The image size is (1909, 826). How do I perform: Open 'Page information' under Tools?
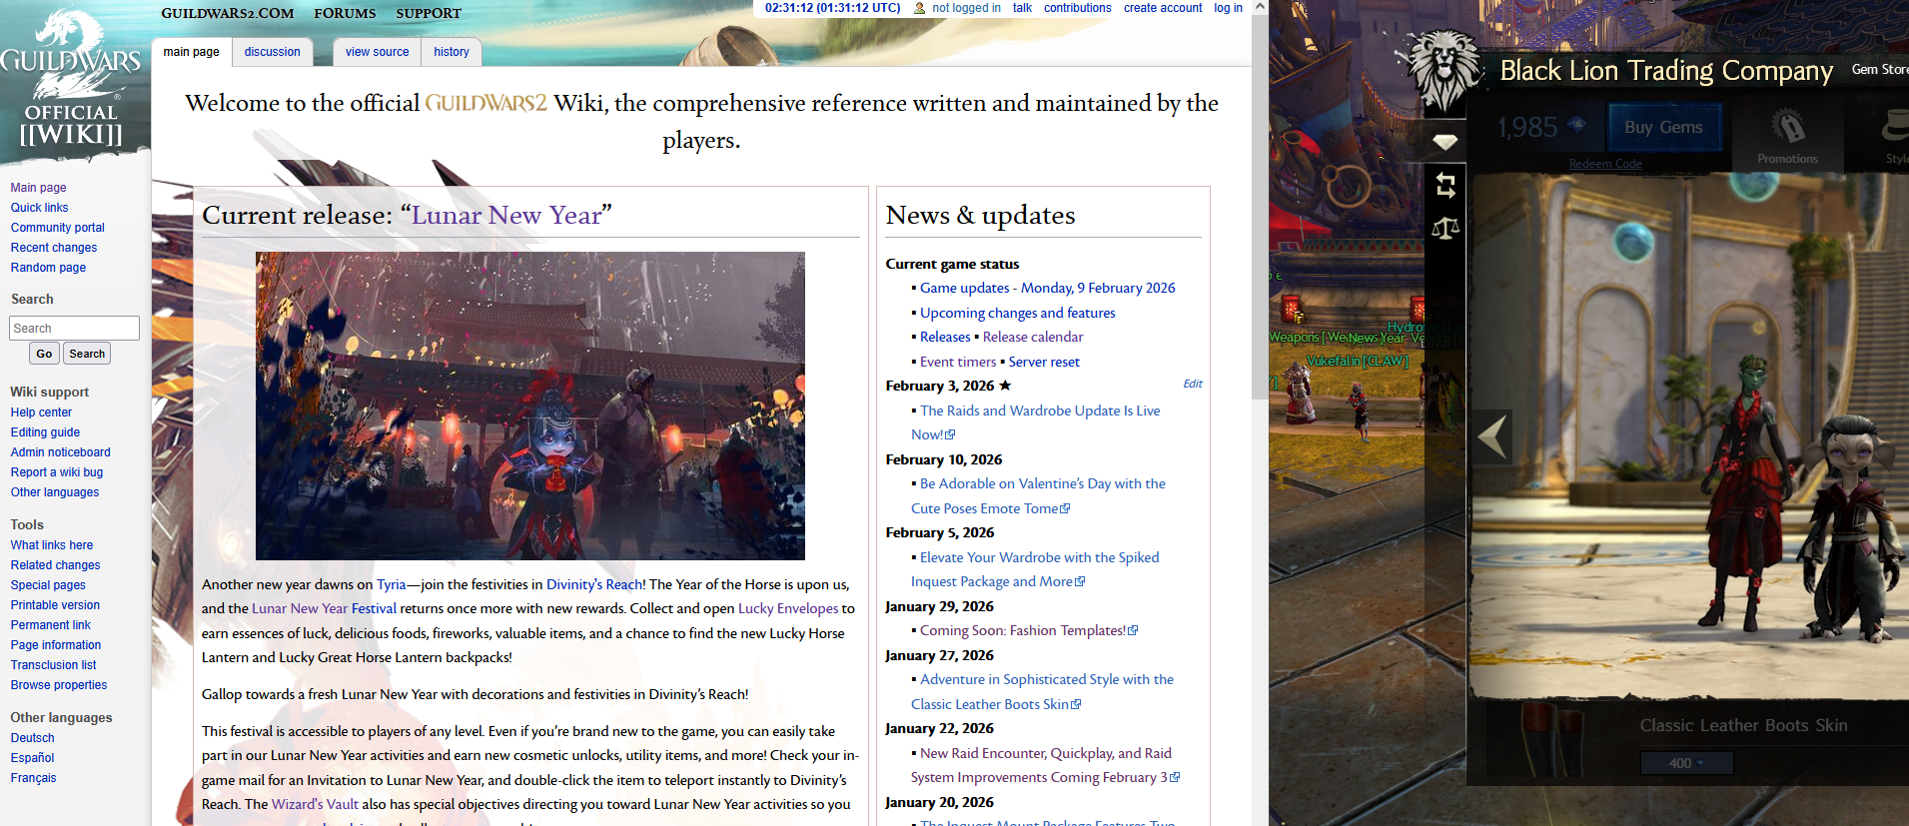pos(56,645)
